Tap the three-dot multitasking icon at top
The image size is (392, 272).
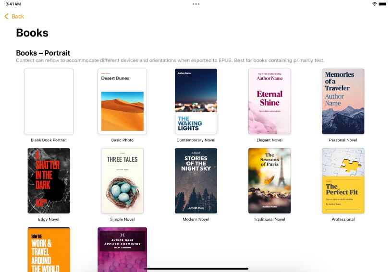pos(196,4)
